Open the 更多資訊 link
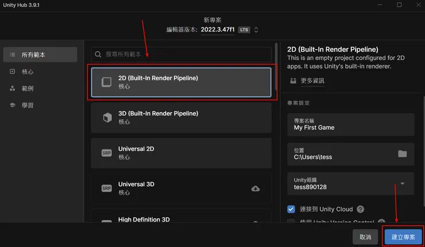The width and height of the screenshot is (425, 247). click(x=312, y=81)
